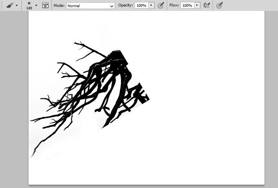Enable airbrush mode icon
Image resolution: width=278 pixels, height=188 pixels.
click(207, 5)
